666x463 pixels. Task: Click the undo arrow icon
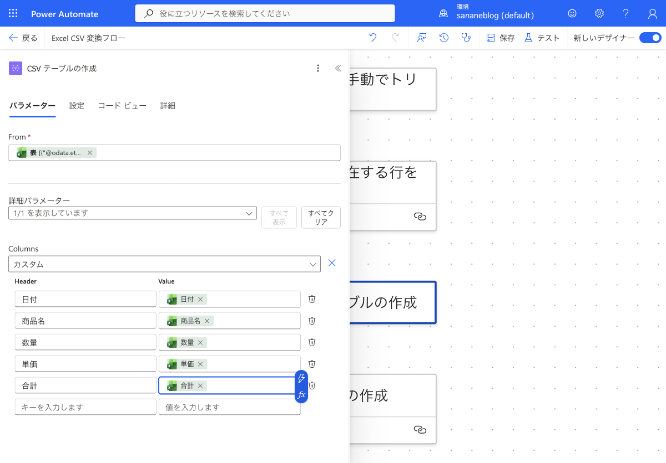373,38
